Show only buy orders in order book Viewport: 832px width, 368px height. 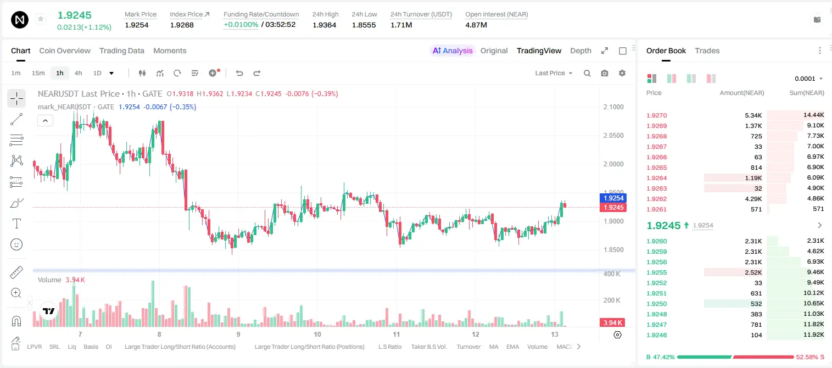pos(691,79)
